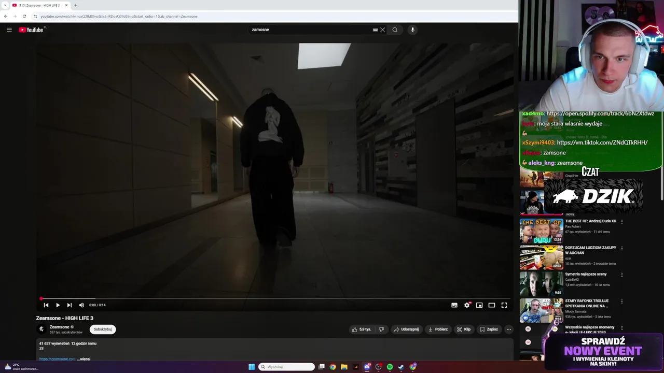The width and height of the screenshot is (664, 373).
Task: Open options menu for Wszystkie najlepsze momenty
Action: (622, 328)
